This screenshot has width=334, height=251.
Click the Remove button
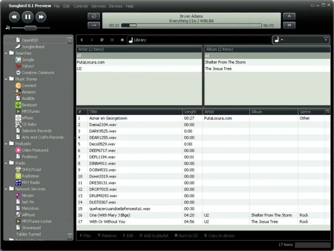[107, 236]
